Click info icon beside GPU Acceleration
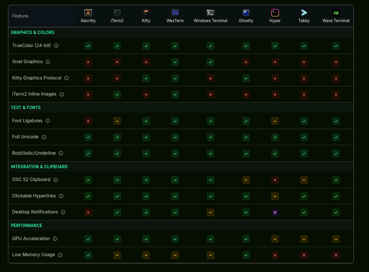The width and height of the screenshot is (369, 272). pyautogui.click(x=55, y=239)
